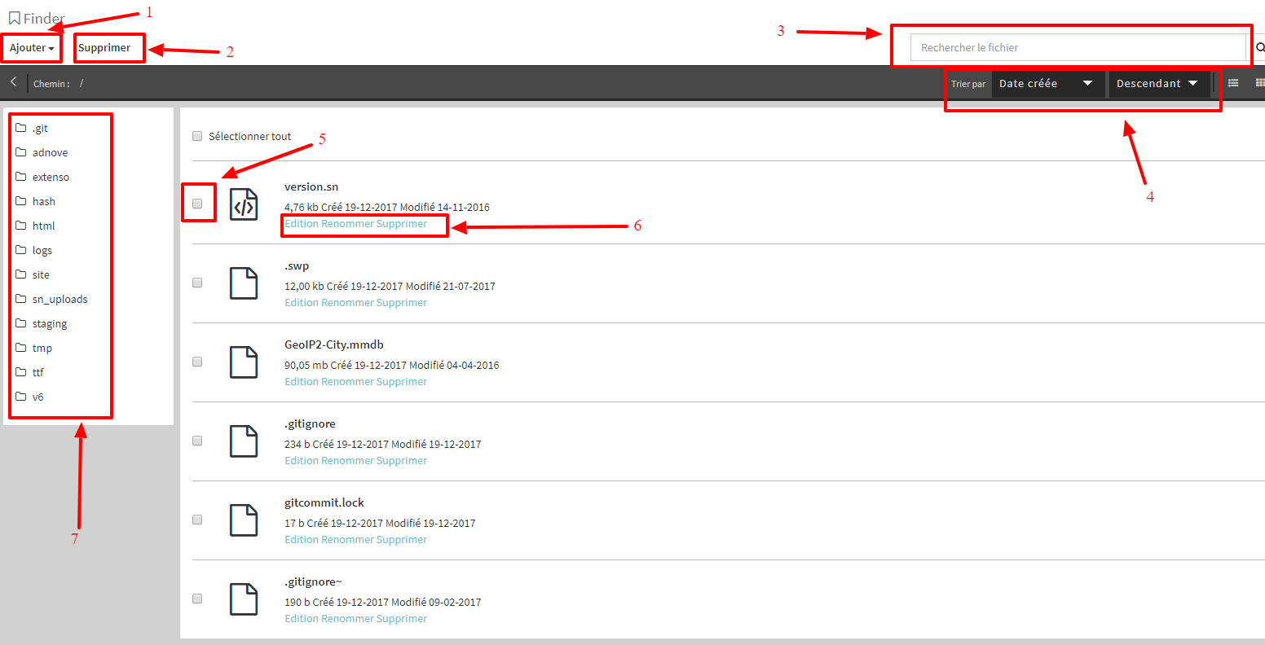
Task: Check the Sélectionner tout checkbox
Action: click(x=197, y=136)
